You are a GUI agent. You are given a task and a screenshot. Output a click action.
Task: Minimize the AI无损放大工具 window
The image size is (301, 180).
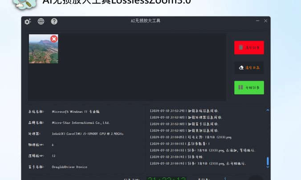point(257,21)
